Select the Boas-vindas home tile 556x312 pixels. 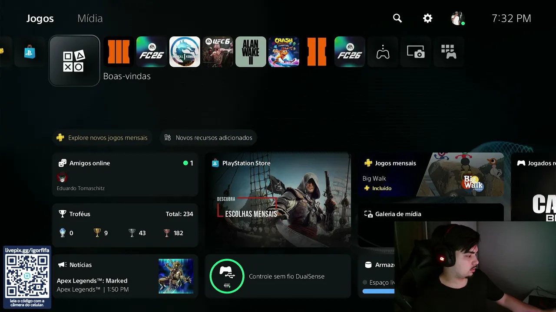74,61
